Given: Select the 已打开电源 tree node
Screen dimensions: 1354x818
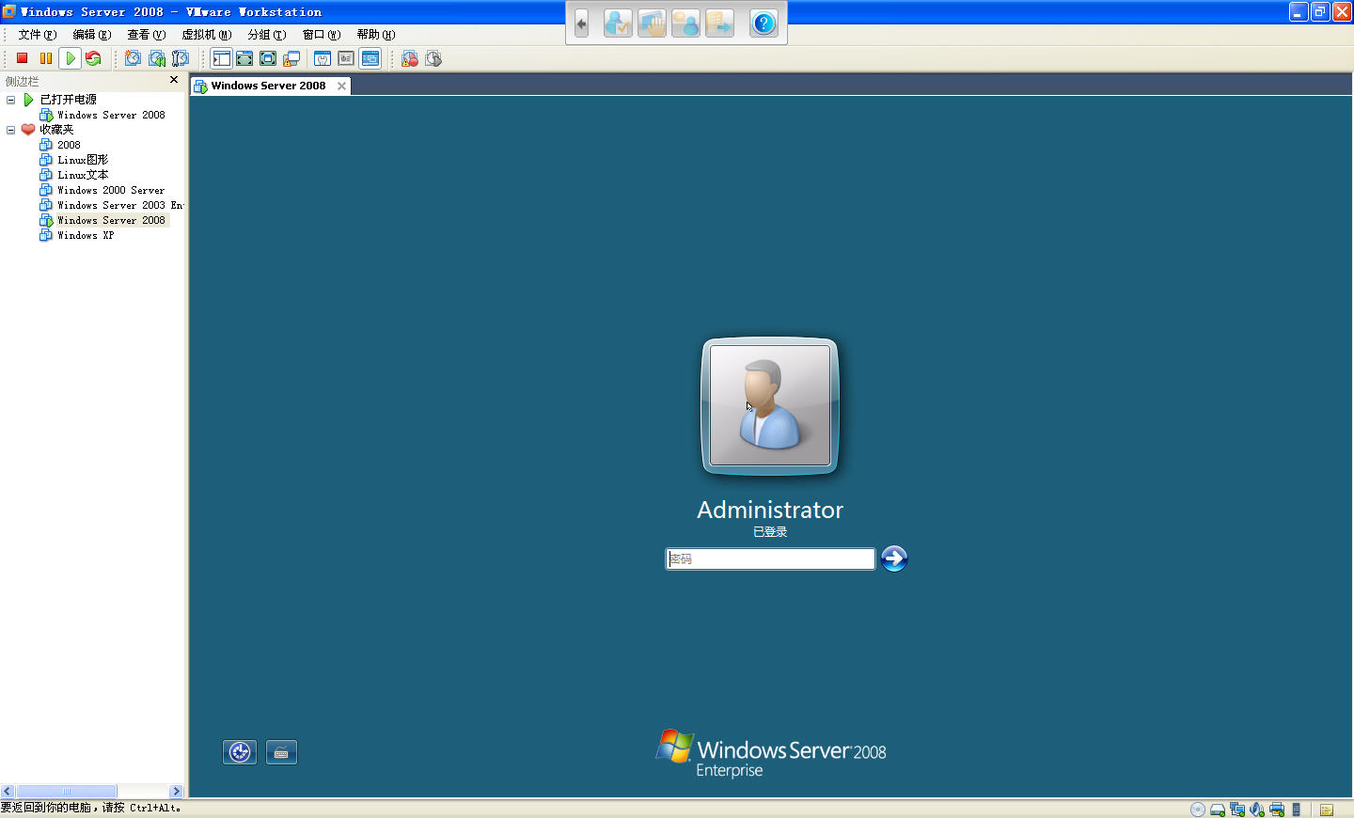Looking at the screenshot, I should tap(68, 100).
